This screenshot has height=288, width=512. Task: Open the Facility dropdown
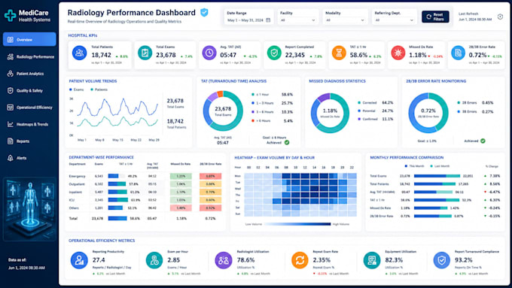[x=298, y=17]
